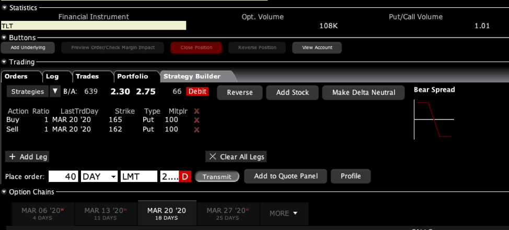The height and width of the screenshot is (230, 509).
Task: Collapse the Statistics section
Action: [5, 8]
